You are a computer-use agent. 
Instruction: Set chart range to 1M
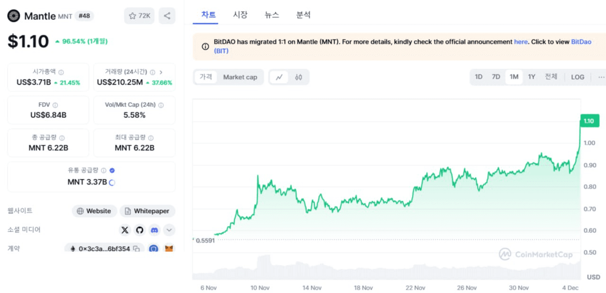click(x=514, y=77)
